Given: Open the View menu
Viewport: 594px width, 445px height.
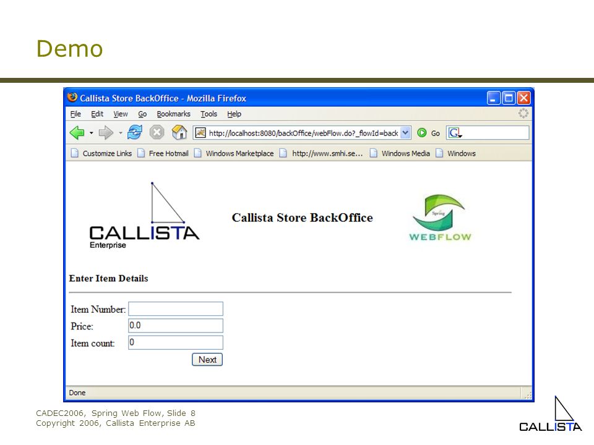Looking at the screenshot, I should click(x=121, y=114).
